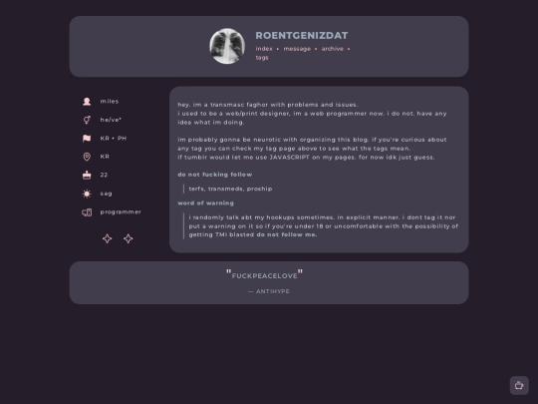This screenshot has width=538, height=404.
Task: Click the coffee cup button in corner
Action: click(x=519, y=385)
